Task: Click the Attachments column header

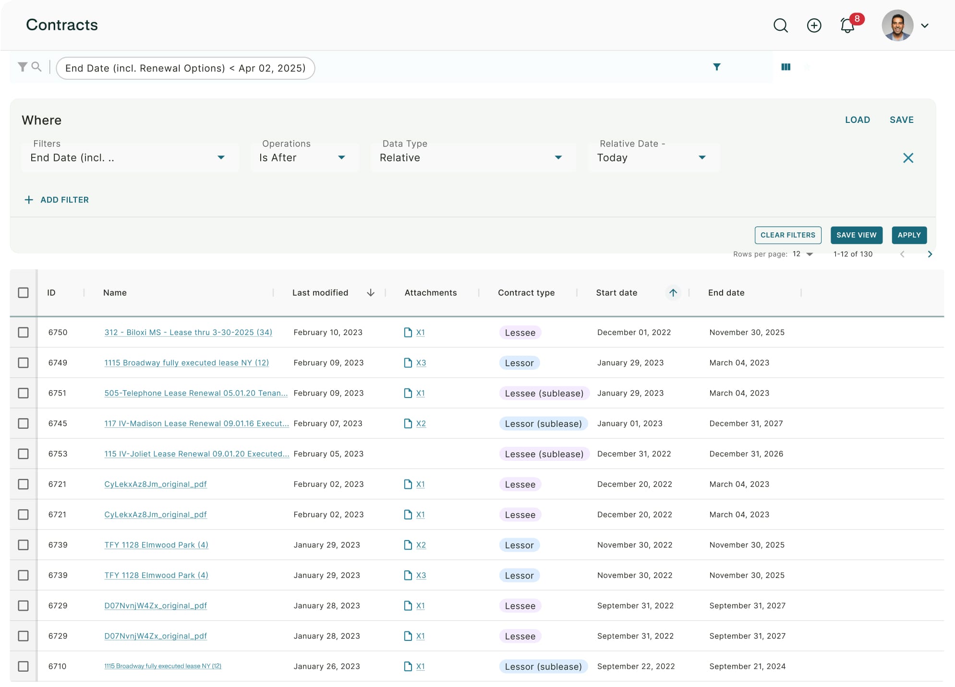Action: click(431, 293)
